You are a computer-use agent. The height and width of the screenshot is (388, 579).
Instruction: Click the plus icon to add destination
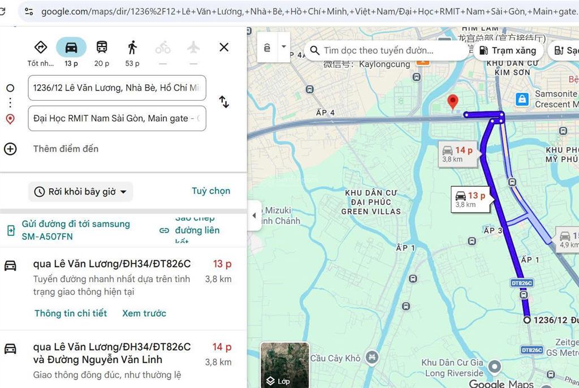[10, 149]
